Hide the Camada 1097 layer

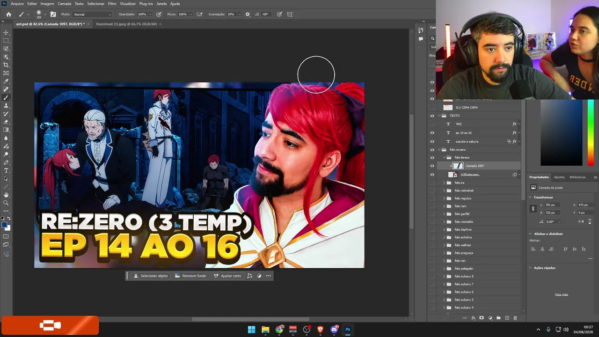tap(432, 166)
